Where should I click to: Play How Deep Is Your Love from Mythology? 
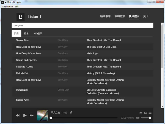[29, 53]
